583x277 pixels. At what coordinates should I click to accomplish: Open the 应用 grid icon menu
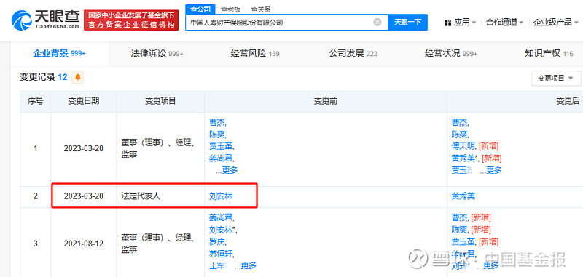(x=461, y=23)
